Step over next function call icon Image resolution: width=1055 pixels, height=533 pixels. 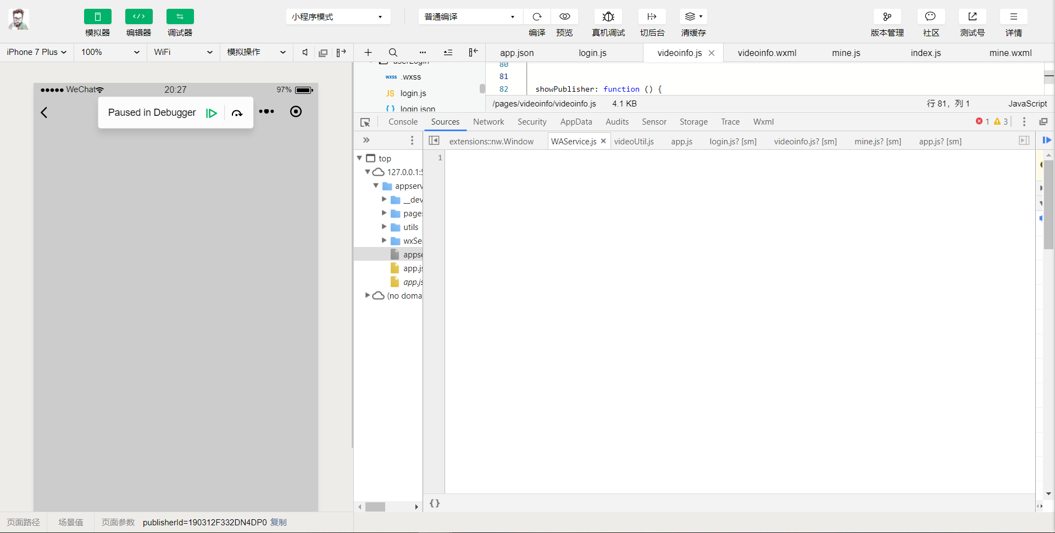(x=237, y=113)
